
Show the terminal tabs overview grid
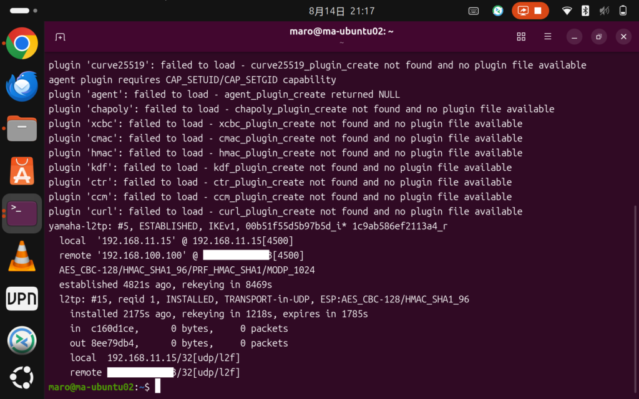(521, 37)
